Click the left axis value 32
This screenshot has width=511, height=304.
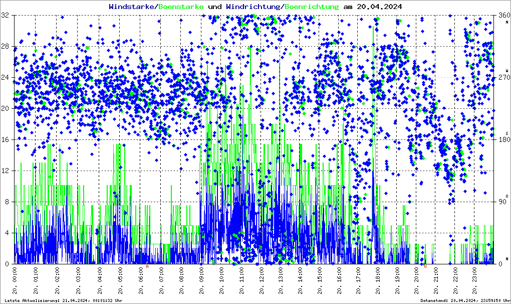pos(5,15)
